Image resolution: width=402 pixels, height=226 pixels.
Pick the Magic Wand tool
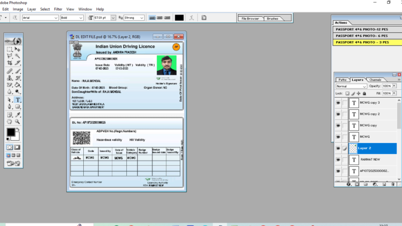point(17,56)
